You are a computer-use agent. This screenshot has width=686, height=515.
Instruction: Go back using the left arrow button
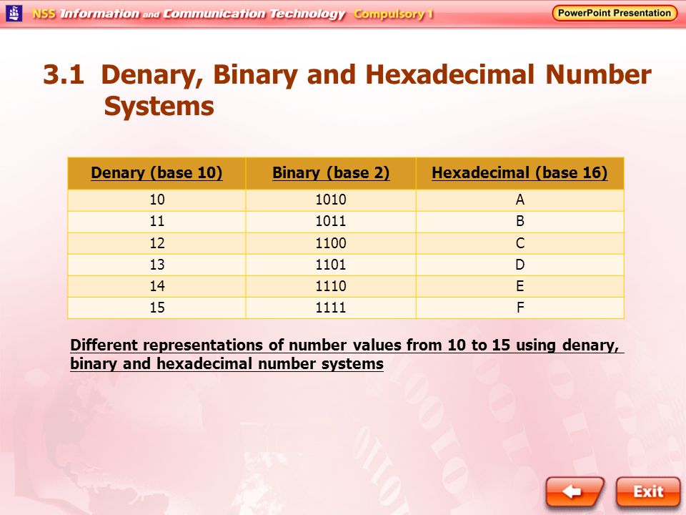click(575, 492)
